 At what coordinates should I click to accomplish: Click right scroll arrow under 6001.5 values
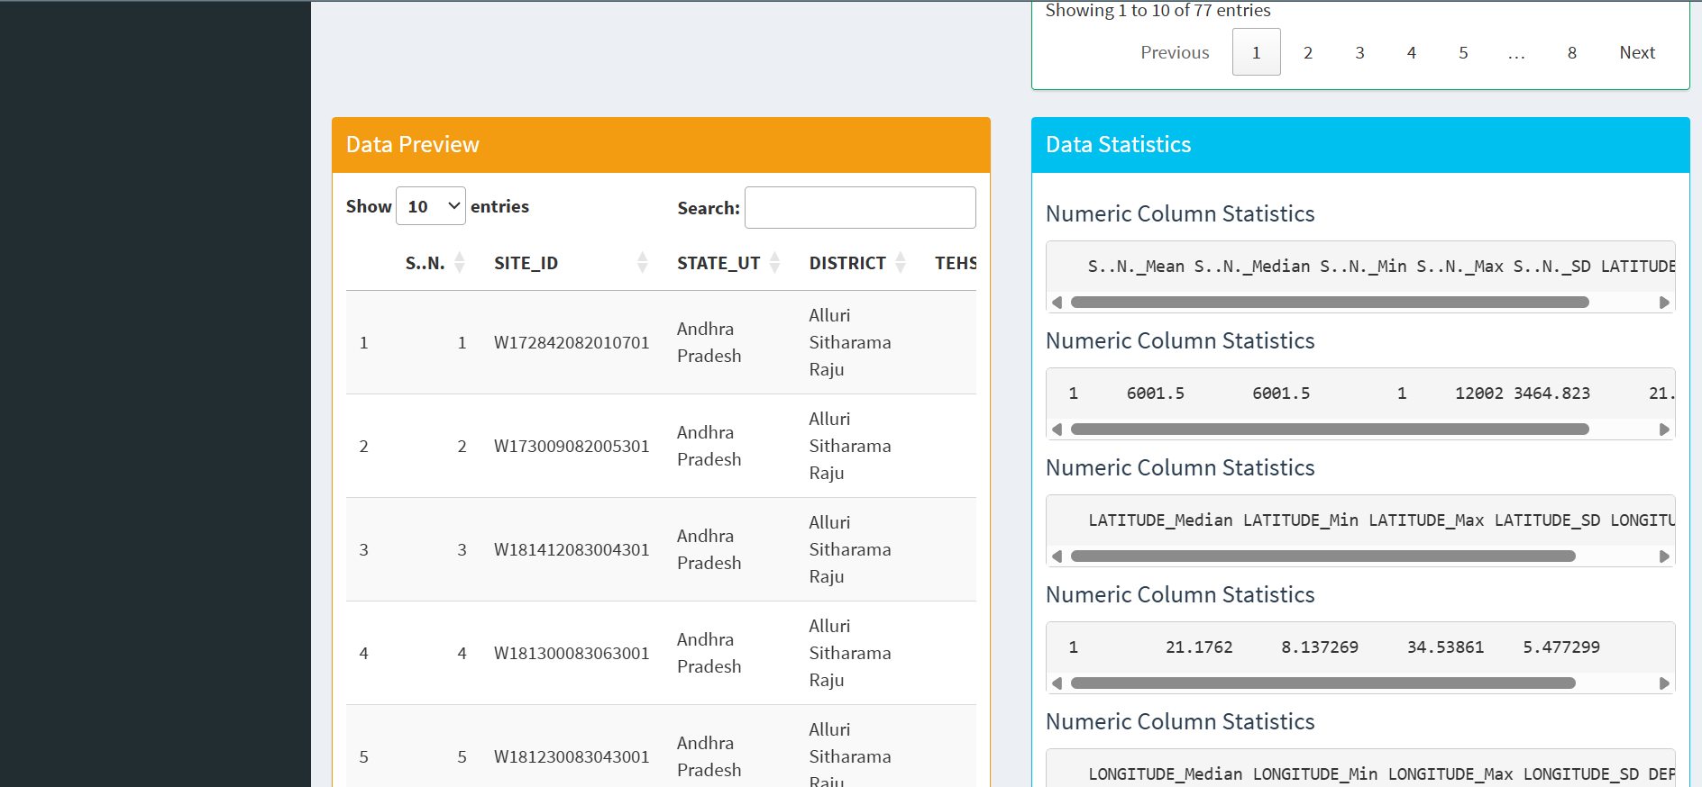[1665, 430]
